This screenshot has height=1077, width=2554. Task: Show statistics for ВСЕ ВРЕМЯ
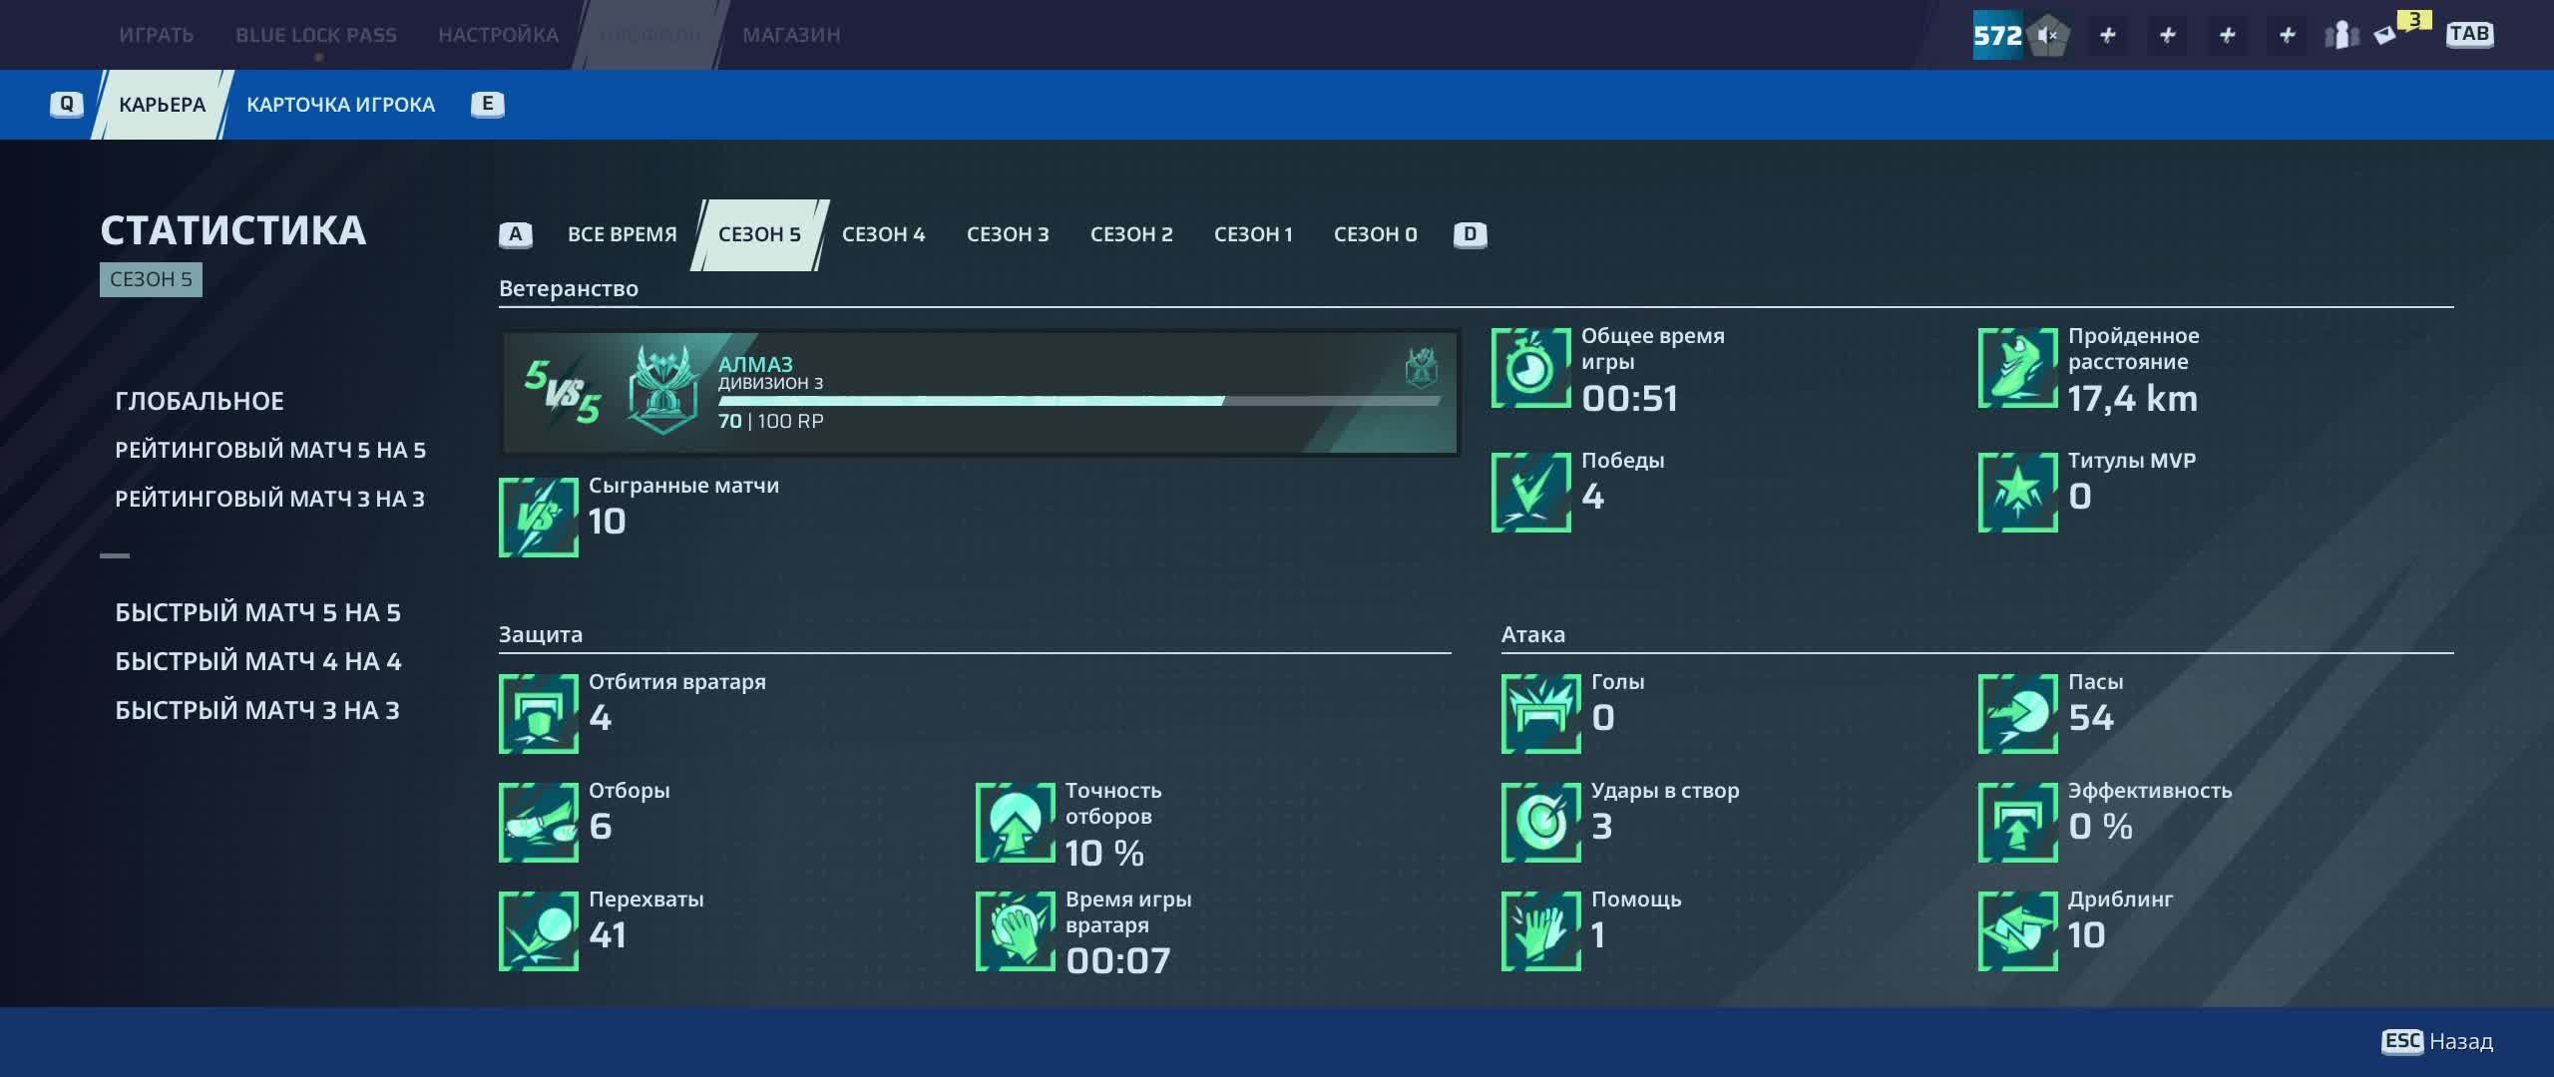tap(622, 234)
